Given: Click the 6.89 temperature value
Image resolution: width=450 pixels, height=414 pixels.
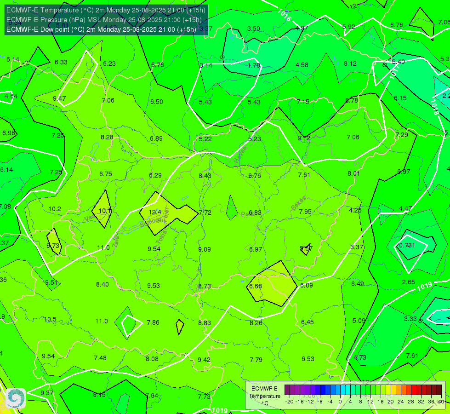Looking at the screenshot, I should 156,139.
